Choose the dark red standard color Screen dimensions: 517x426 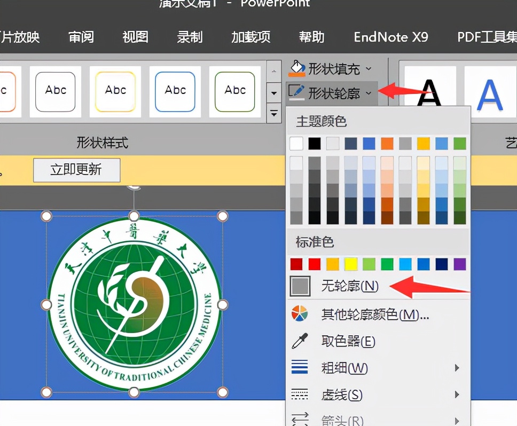296,264
